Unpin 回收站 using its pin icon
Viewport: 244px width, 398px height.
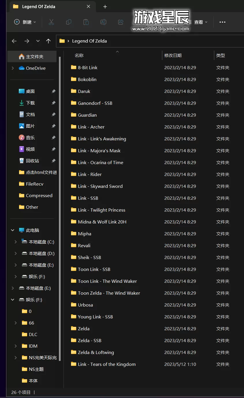[53, 161]
